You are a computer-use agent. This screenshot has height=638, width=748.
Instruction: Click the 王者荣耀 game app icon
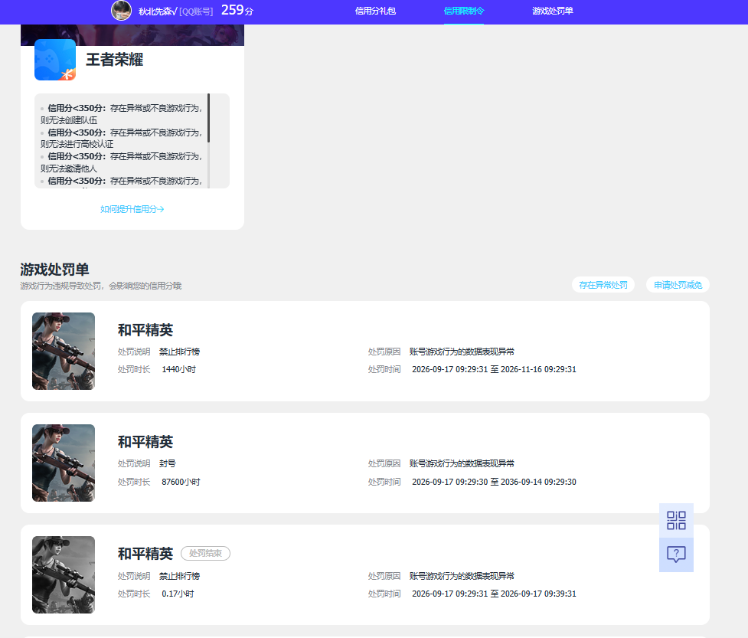coord(55,60)
